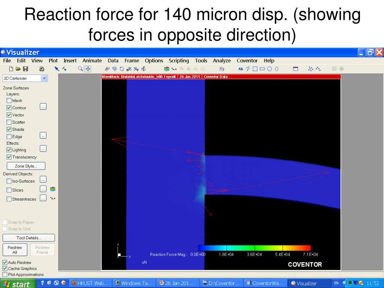Image resolution: width=384 pixels, height=288 pixels.
Task: Click the Print toolbar icon
Action: point(42,69)
